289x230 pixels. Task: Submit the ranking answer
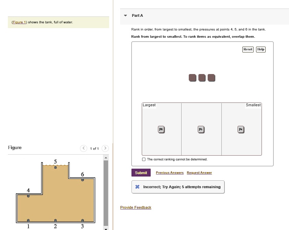(141, 172)
